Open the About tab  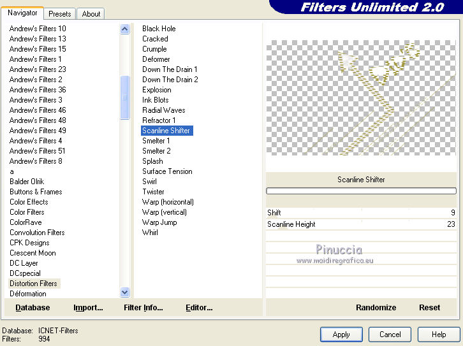pos(91,14)
